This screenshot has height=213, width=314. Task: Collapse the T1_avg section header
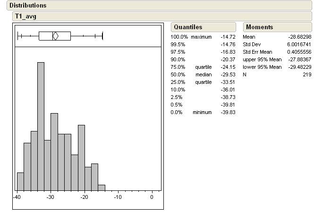pos(25,16)
